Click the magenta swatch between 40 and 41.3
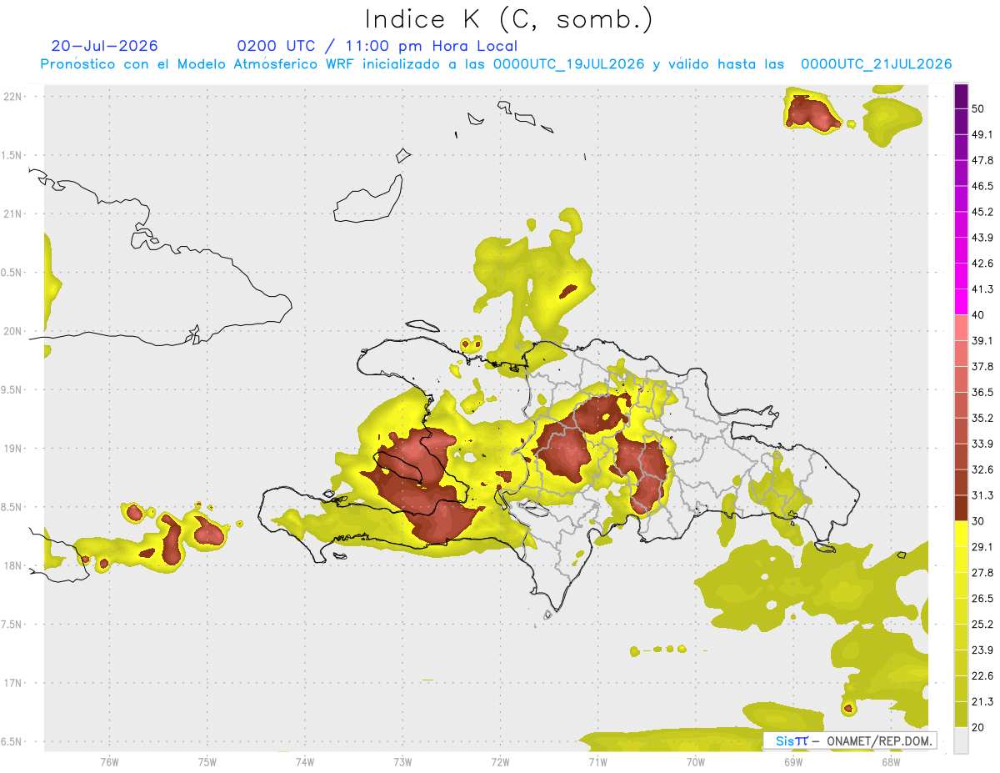This screenshot has width=1000, height=773. tap(961, 303)
